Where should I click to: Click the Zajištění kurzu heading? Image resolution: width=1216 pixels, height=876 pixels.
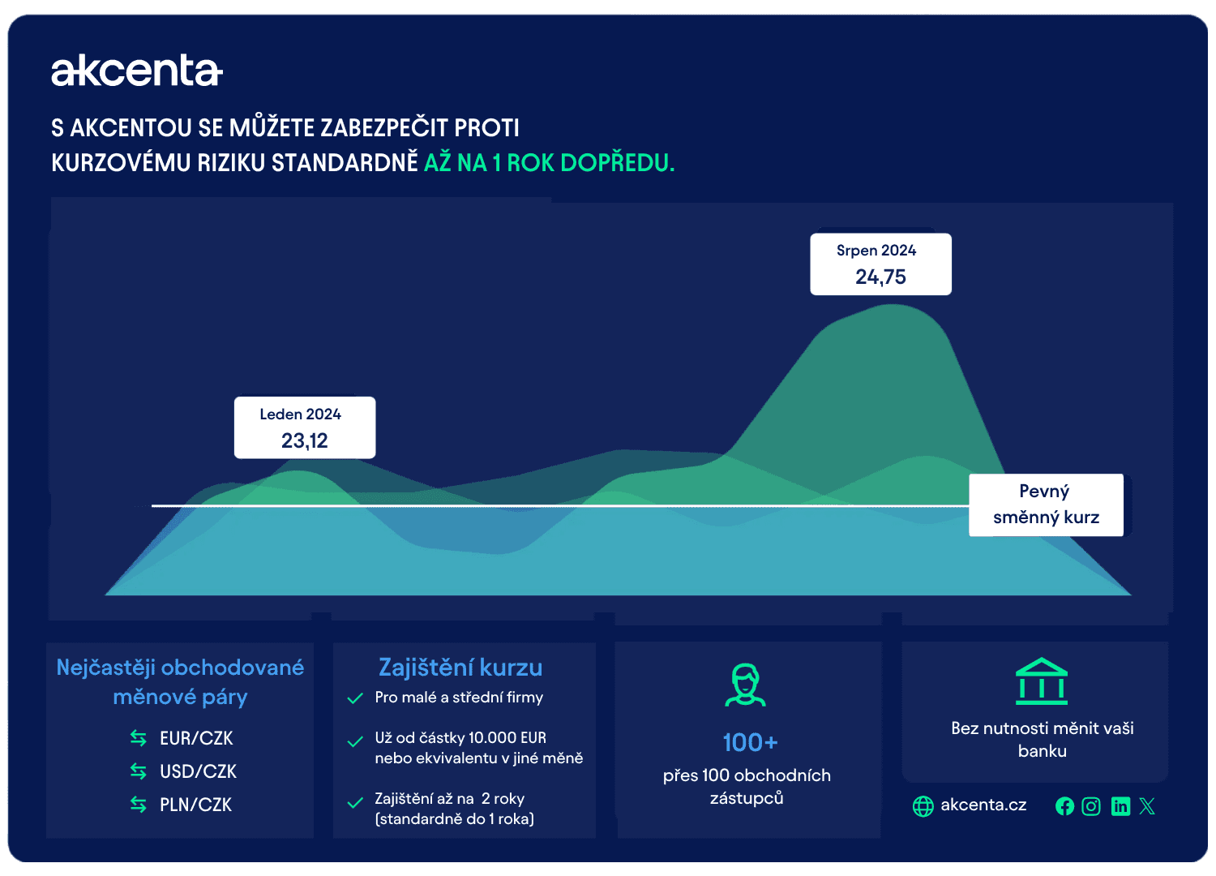460,668
